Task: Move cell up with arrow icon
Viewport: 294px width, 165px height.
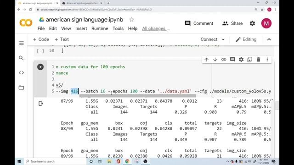Action: point(206,60)
